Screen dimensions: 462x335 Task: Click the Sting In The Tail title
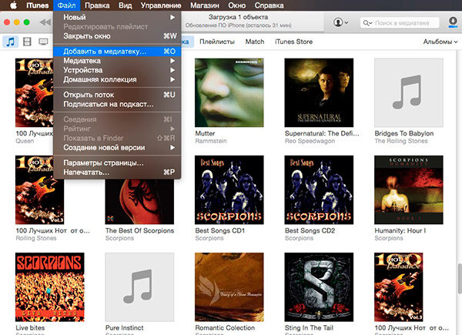(309, 328)
